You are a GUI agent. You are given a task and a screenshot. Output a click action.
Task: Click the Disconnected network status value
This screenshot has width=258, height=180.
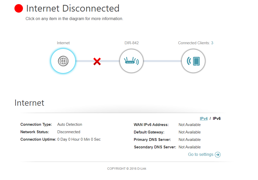pos(69,132)
